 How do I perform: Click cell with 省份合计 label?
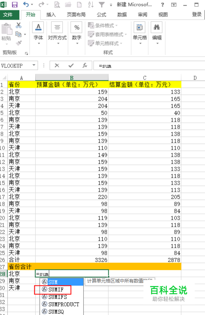coord(21,266)
